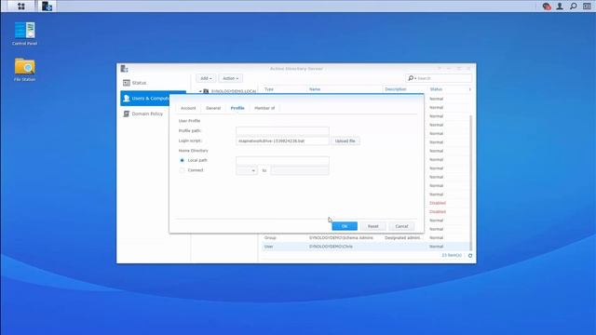Image resolution: width=596 pixels, height=335 pixels.
Task: Open the Control Panel desktop icon
Action: click(25, 33)
